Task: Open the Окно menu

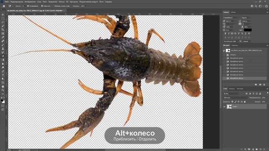Action: coord(101,2)
